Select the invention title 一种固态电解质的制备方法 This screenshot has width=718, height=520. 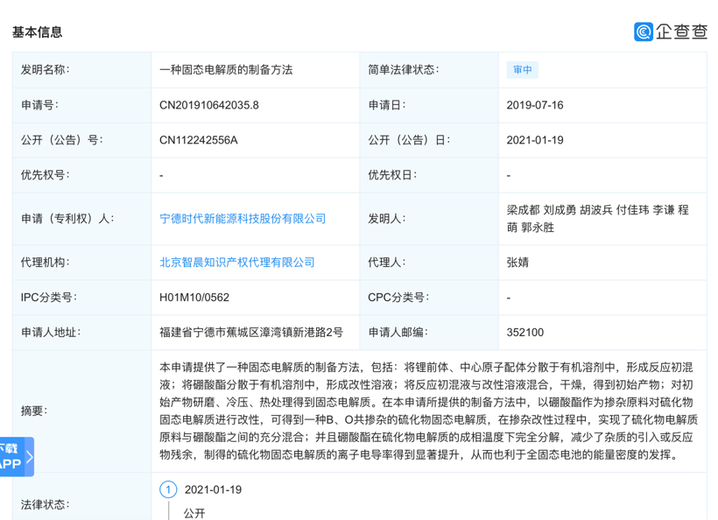(226, 69)
